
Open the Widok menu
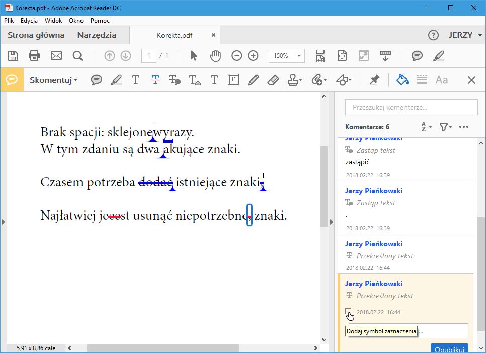[53, 21]
